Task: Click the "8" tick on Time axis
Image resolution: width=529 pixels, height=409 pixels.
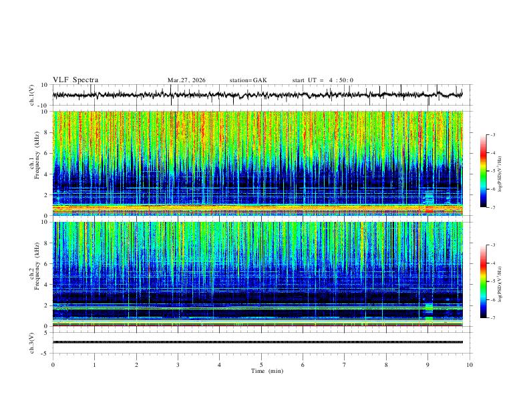Action: [x=386, y=365]
